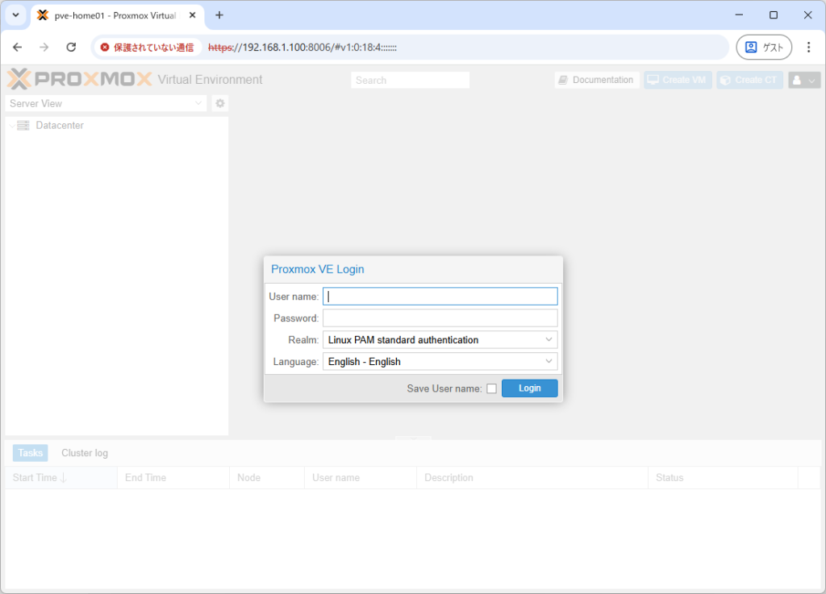Viewport: 826px width, 594px height.
Task: Open the guest profile icon button
Action: point(763,48)
